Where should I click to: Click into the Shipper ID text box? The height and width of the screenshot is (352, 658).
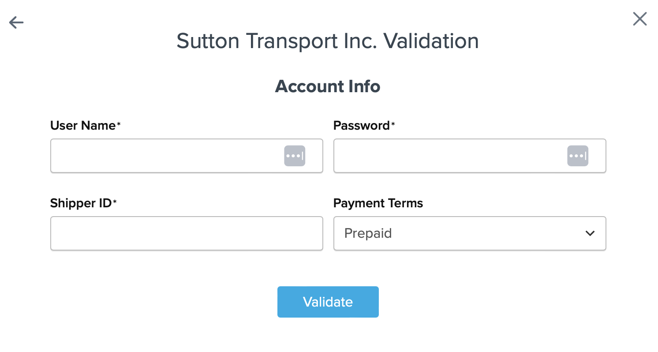pyautogui.click(x=187, y=233)
